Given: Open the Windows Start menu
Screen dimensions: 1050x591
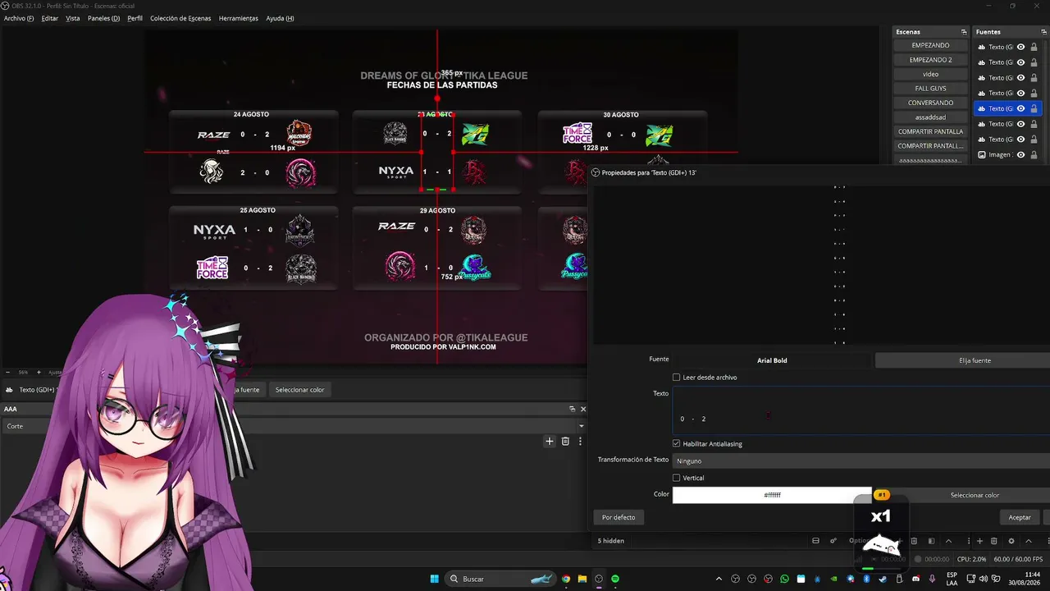Looking at the screenshot, I should [434, 579].
